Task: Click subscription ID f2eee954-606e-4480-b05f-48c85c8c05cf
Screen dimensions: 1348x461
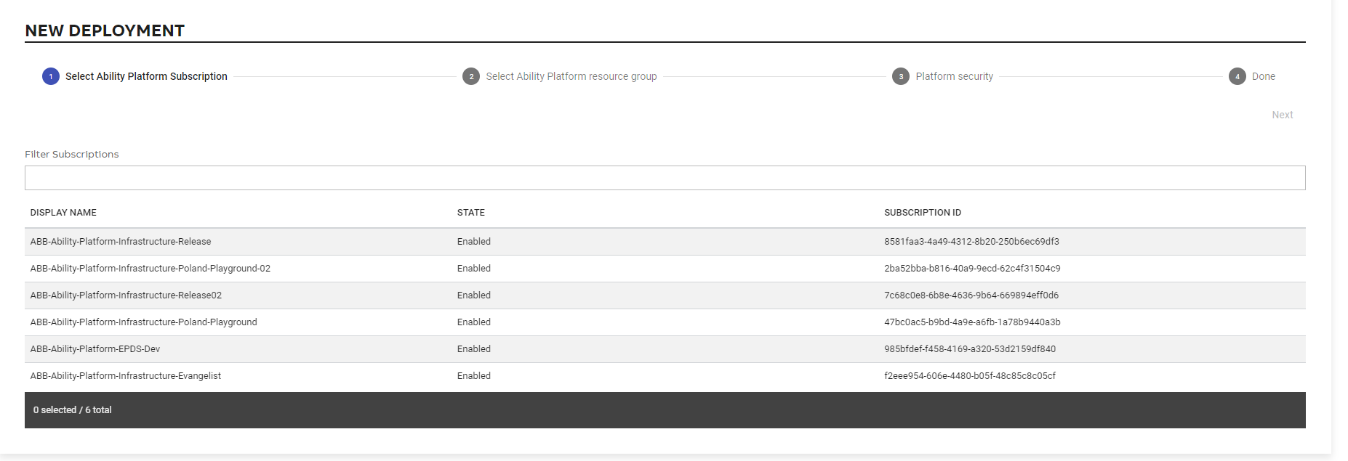Action: pos(970,376)
